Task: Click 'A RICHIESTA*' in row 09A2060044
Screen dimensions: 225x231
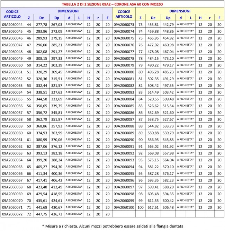Action: (74, 25)
